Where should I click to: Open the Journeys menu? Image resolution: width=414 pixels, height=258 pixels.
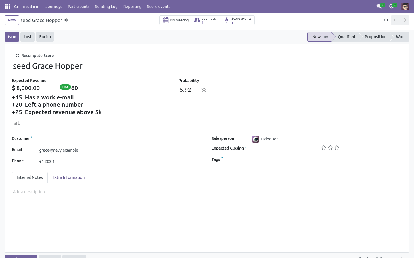tap(54, 6)
